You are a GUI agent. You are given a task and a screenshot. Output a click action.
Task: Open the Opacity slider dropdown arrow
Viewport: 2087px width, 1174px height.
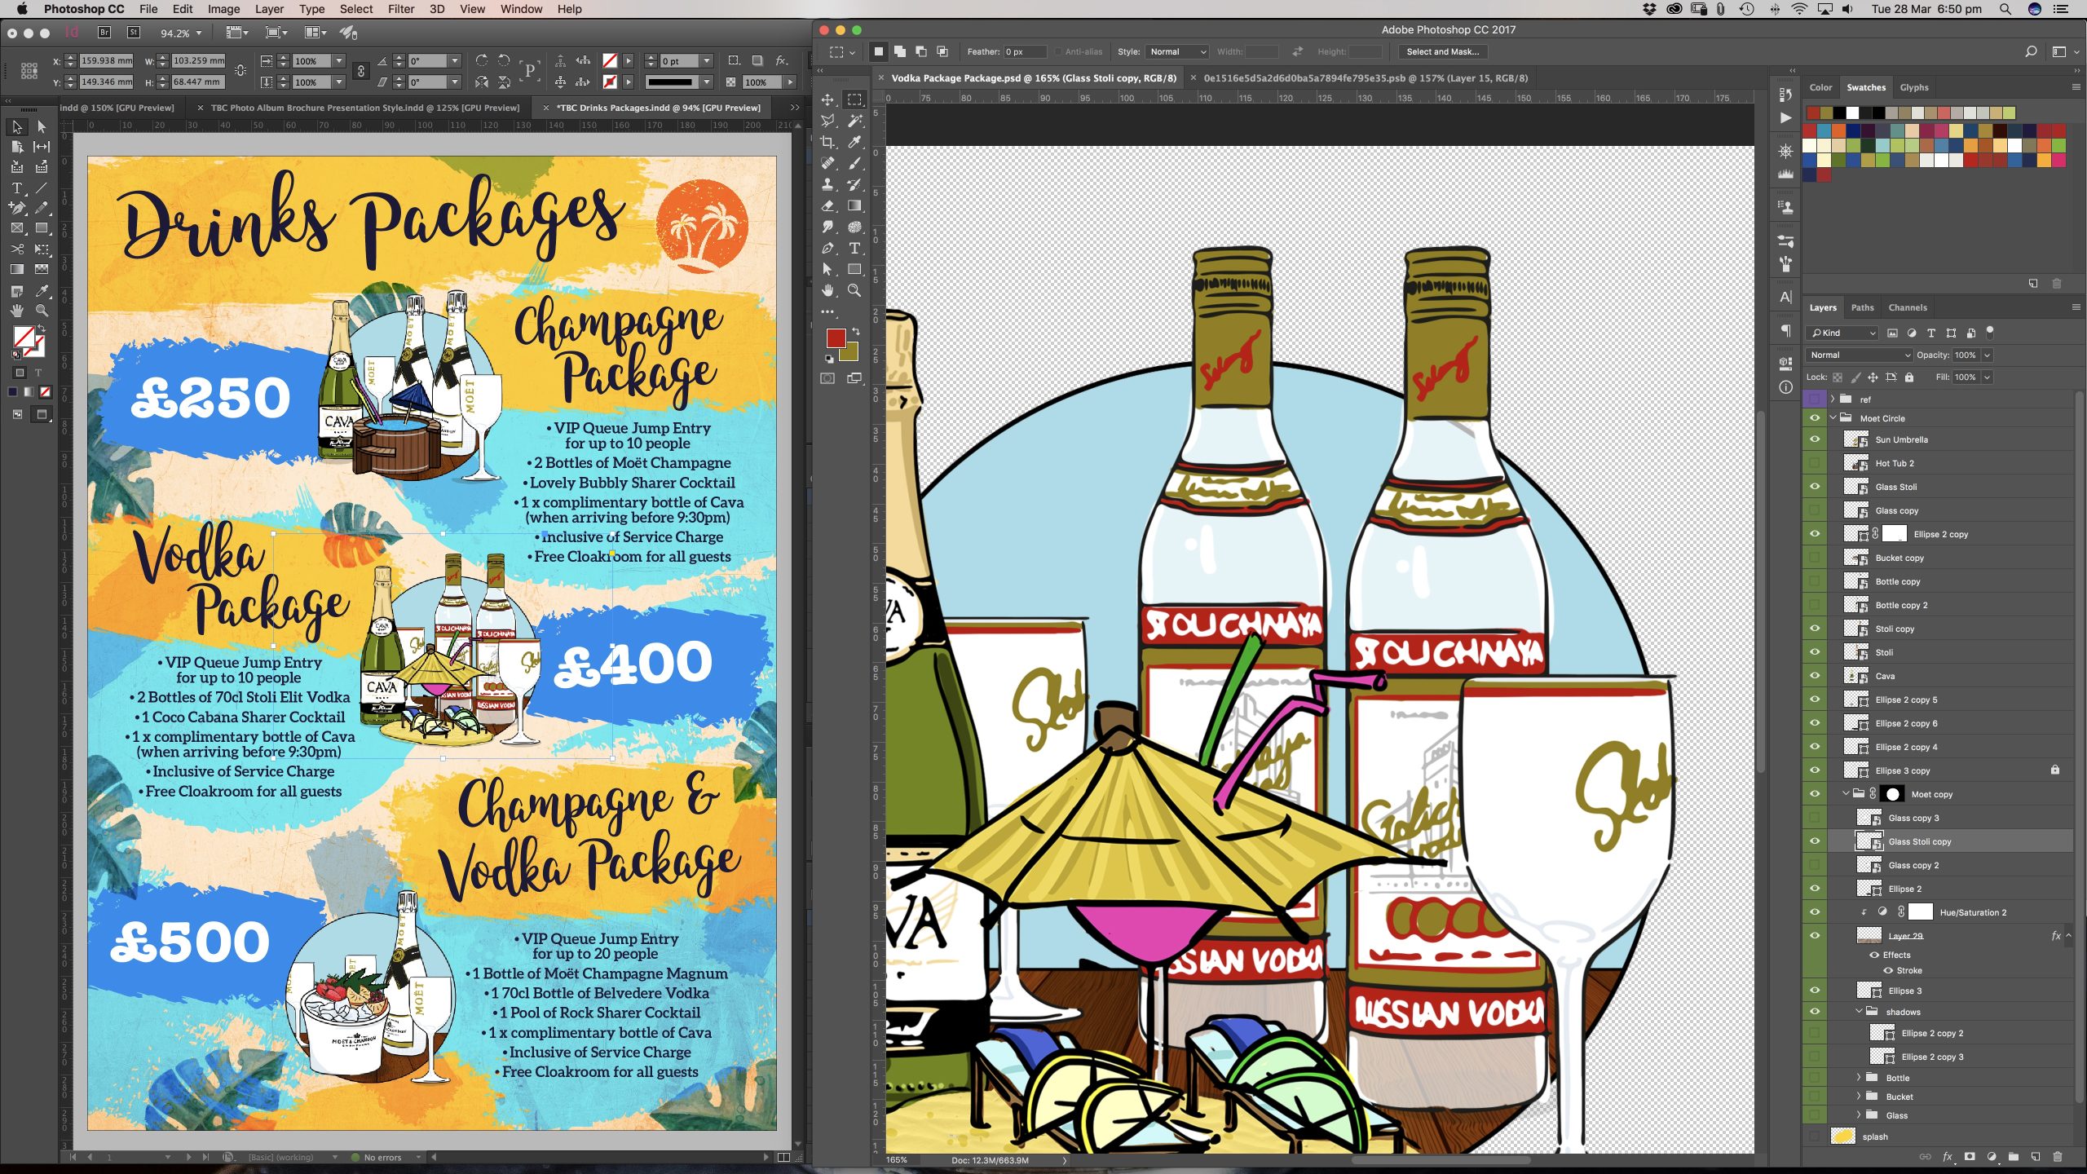coord(1988,355)
